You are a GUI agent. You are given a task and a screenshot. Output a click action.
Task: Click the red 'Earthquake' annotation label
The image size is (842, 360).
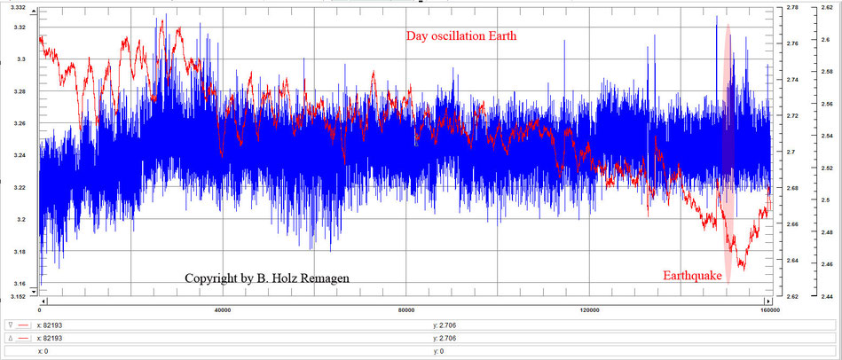(x=692, y=276)
